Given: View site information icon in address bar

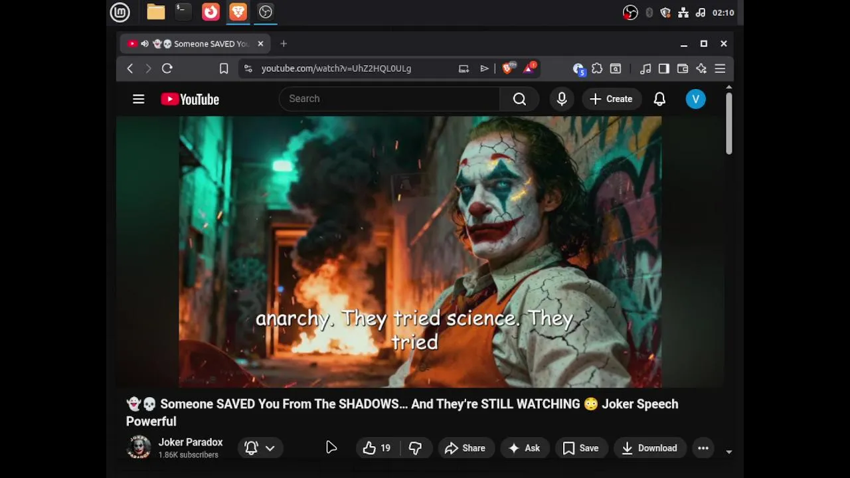Looking at the screenshot, I should tap(248, 68).
